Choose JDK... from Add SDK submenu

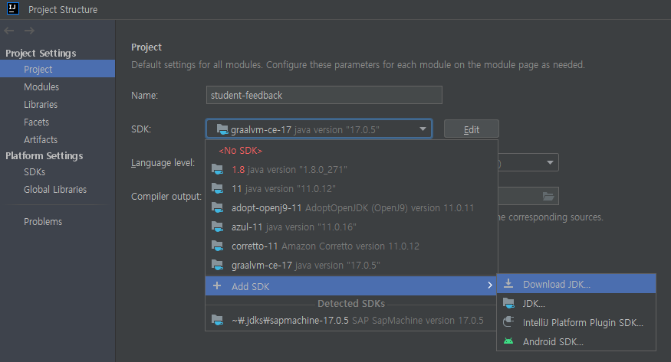point(577,304)
